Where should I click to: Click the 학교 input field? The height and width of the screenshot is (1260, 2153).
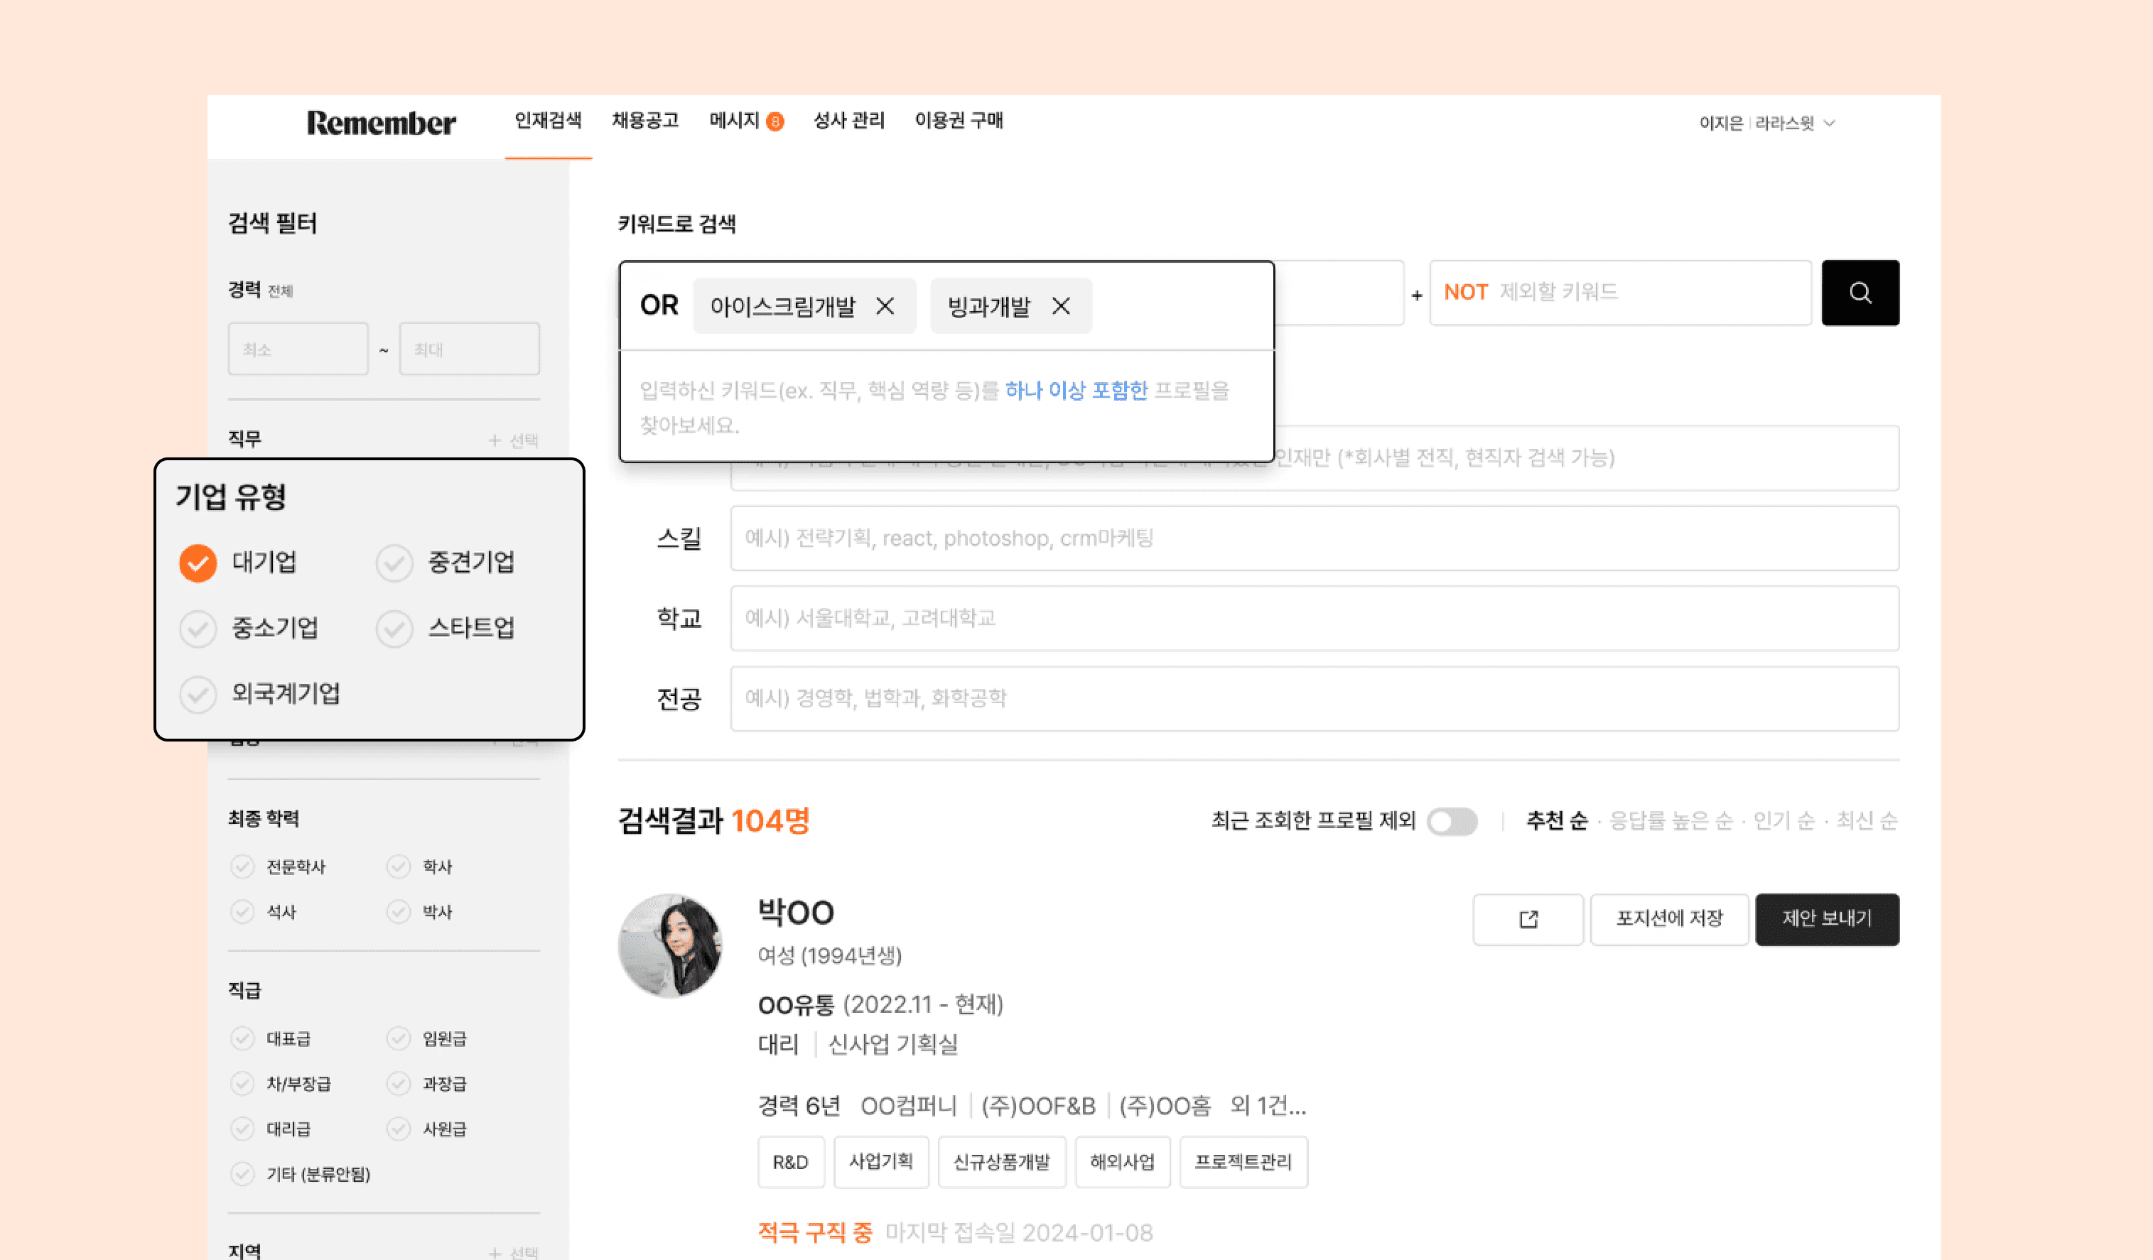pyautogui.click(x=1314, y=619)
